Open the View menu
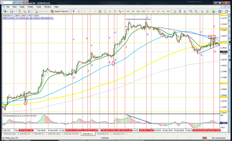 14,7
